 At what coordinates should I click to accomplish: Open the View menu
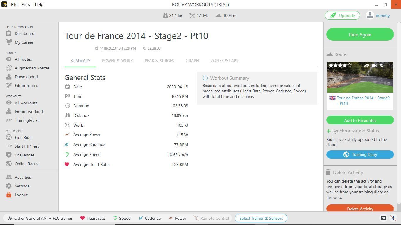click(26, 4)
